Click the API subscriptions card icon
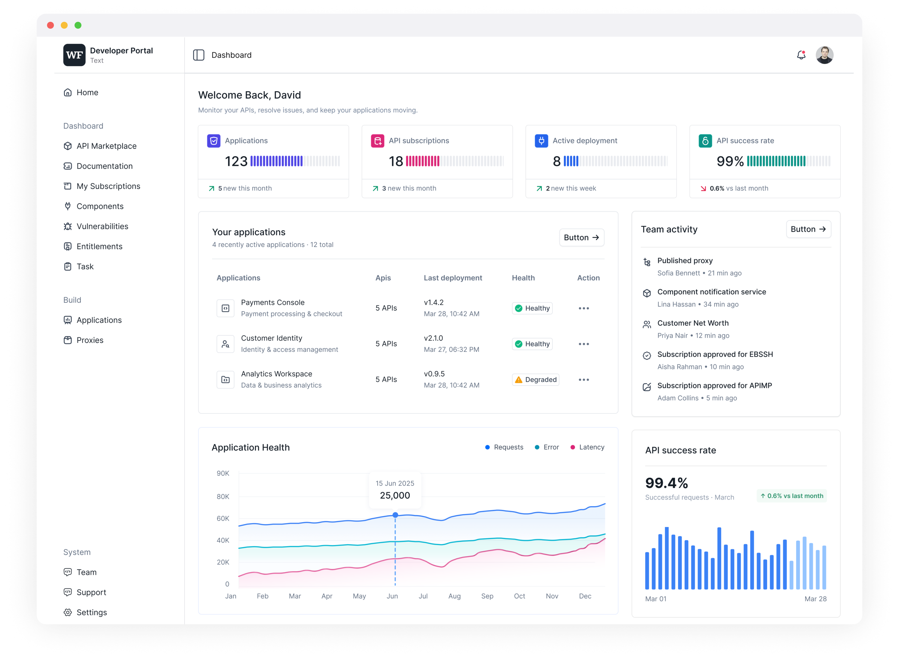899x661 pixels. tap(377, 141)
